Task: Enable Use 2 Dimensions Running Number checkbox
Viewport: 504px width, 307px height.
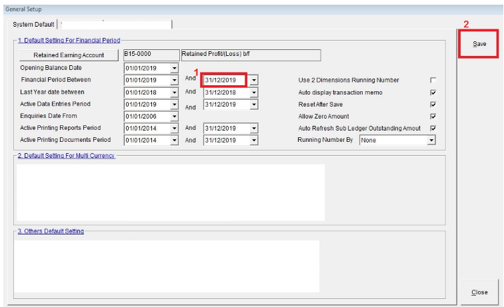Action: click(x=433, y=80)
